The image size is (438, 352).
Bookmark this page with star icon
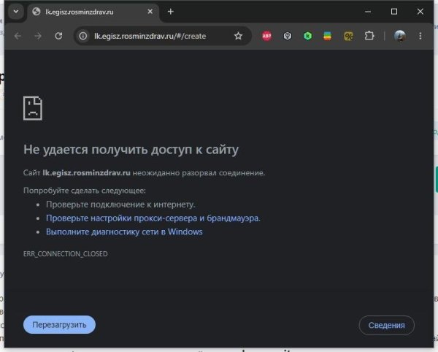(238, 36)
